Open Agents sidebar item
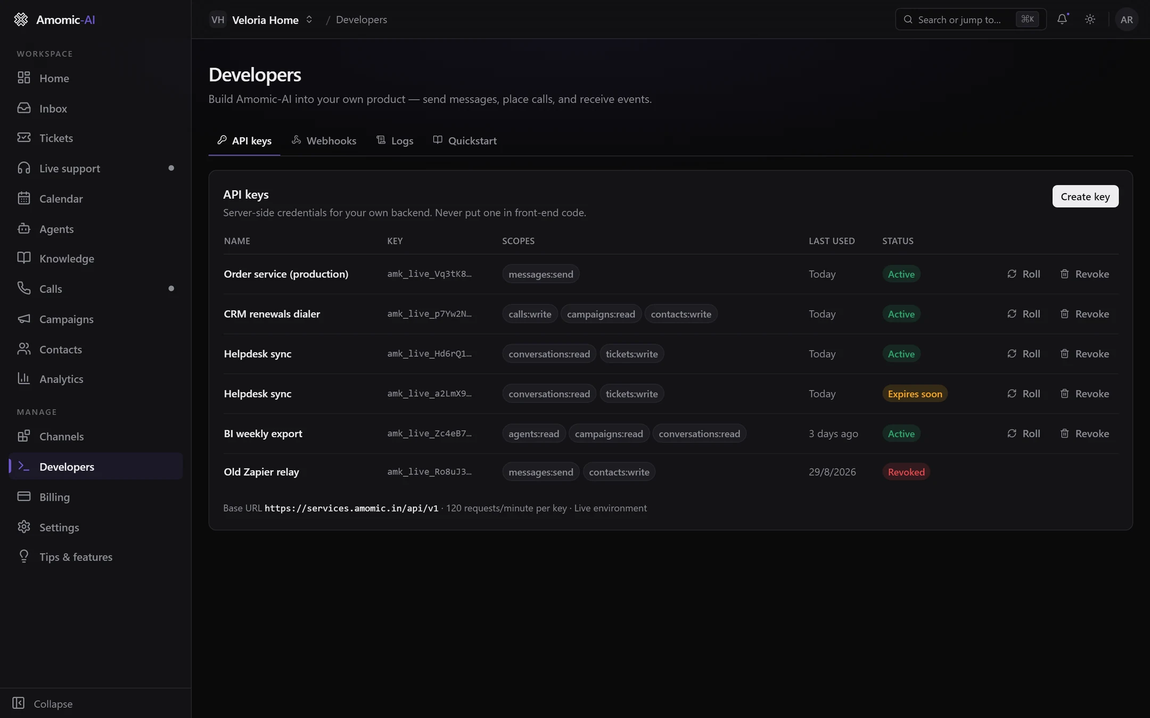 [x=96, y=229]
